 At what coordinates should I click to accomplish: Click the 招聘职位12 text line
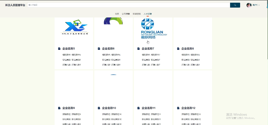click(191, 114)
